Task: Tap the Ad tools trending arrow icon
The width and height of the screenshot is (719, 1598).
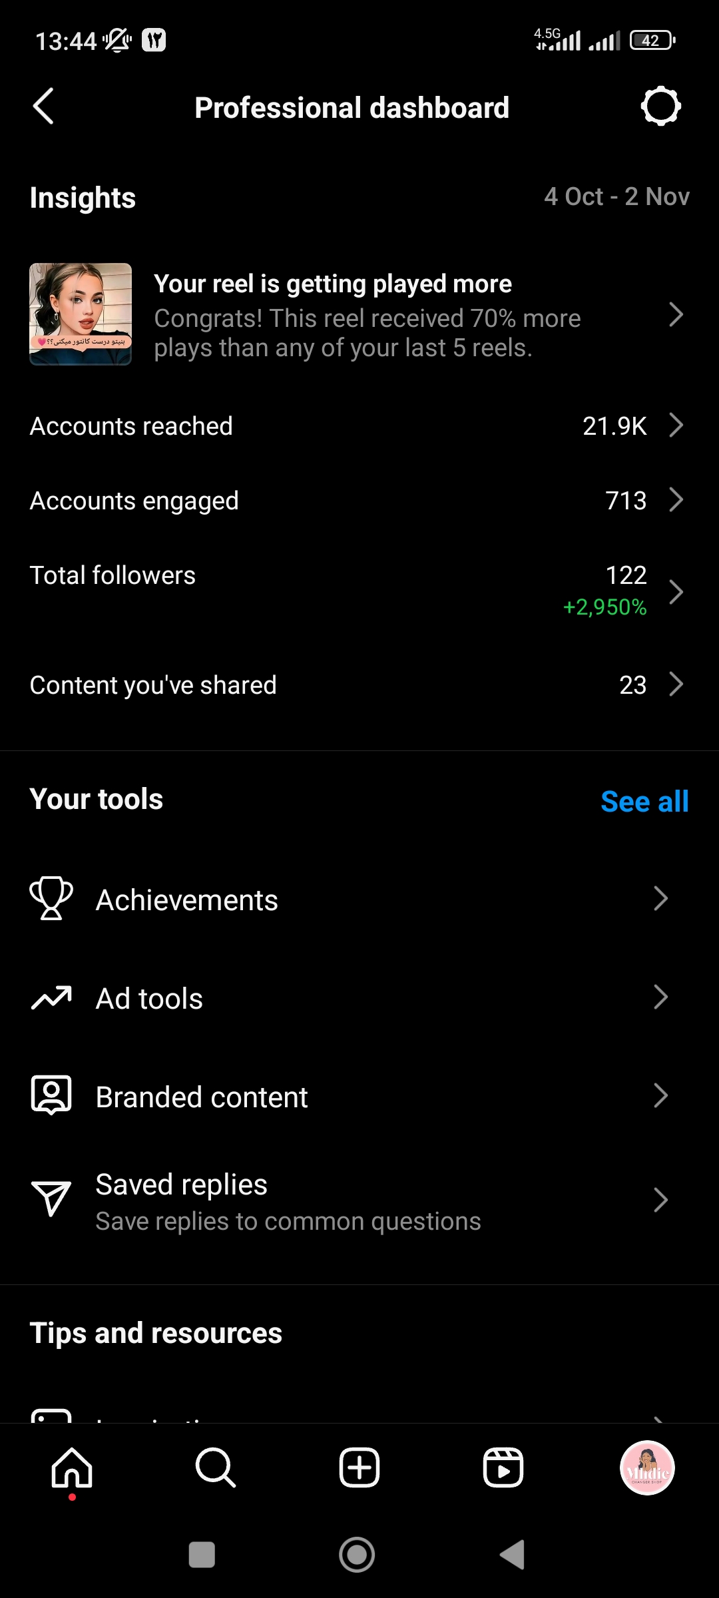Action: 51,997
